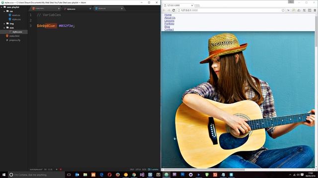Click the SCSS grammar selector in status bar
This screenshot has height=178, width=318.
click(144, 169)
